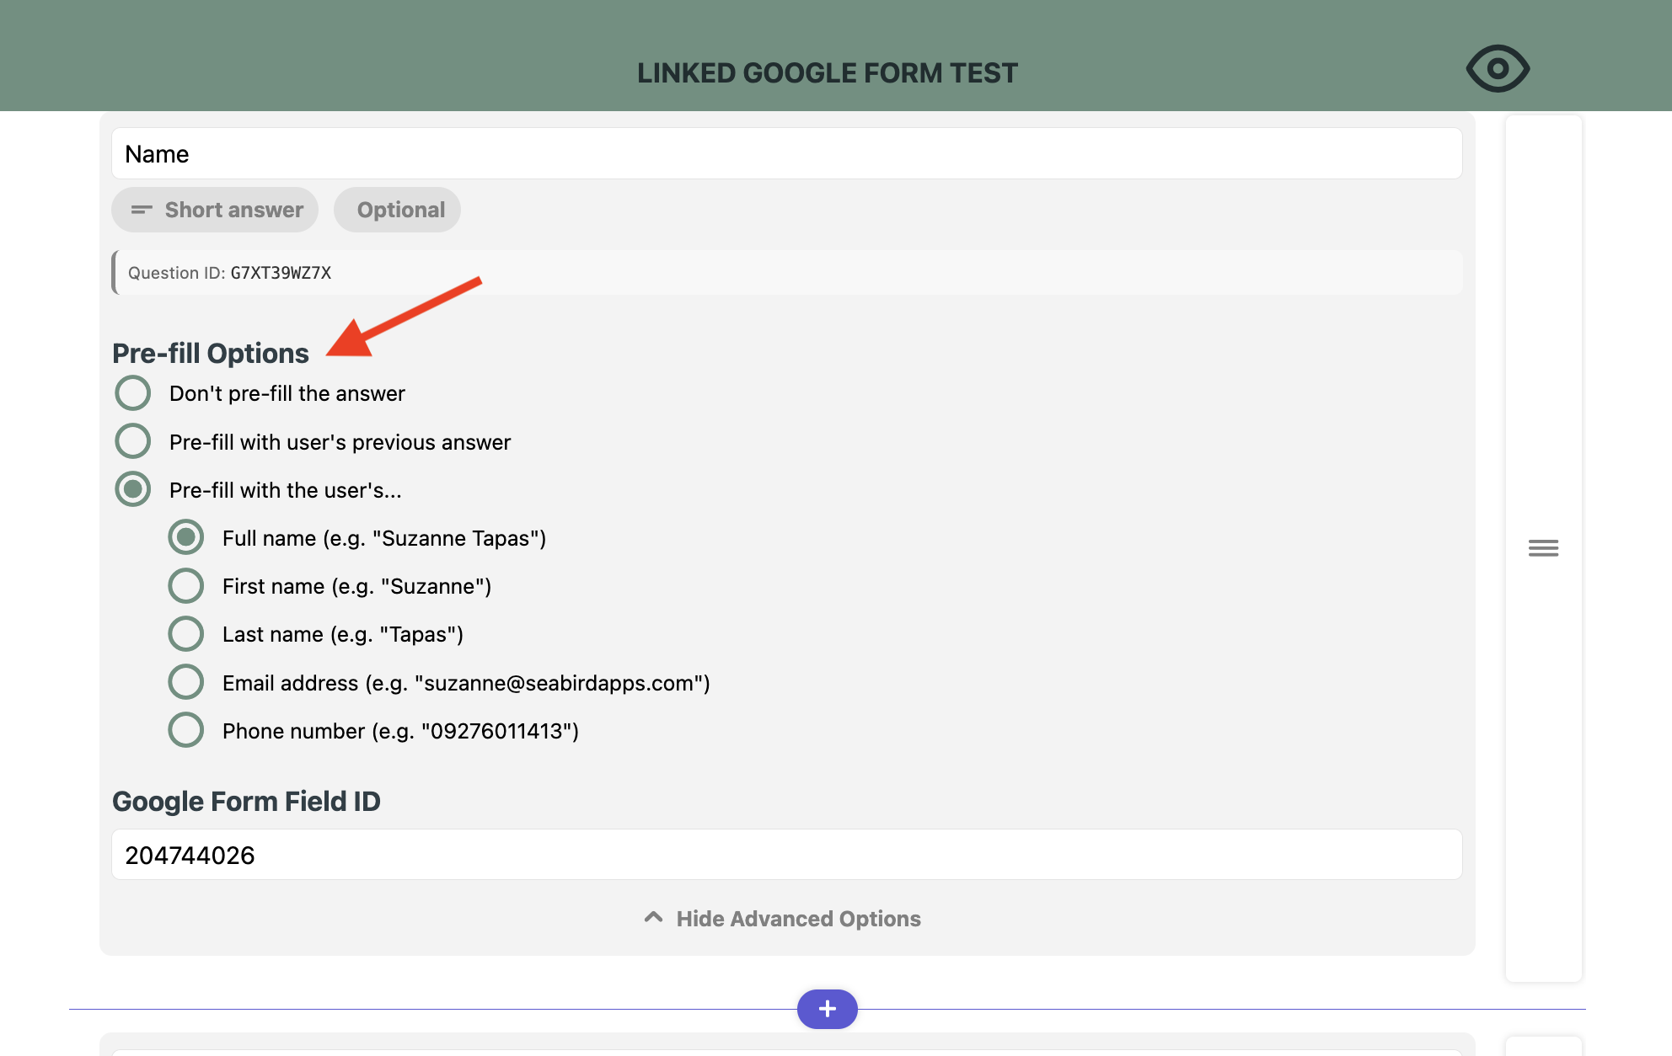Image resolution: width=1672 pixels, height=1056 pixels.
Task: Click the chevron beside Hide Advanced Options
Action: tap(653, 917)
